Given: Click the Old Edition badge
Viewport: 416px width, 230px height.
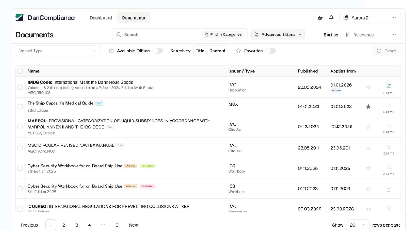Looking at the screenshot, I should click(147, 186).
